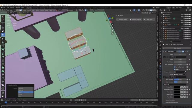Click the Ground collision eyedropper icon

(185, 72)
